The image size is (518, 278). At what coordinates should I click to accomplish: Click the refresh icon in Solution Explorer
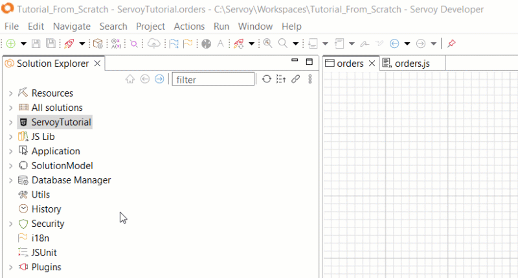click(266, 79)
